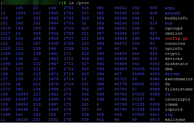Select process ID '44424'

point(121,39)
